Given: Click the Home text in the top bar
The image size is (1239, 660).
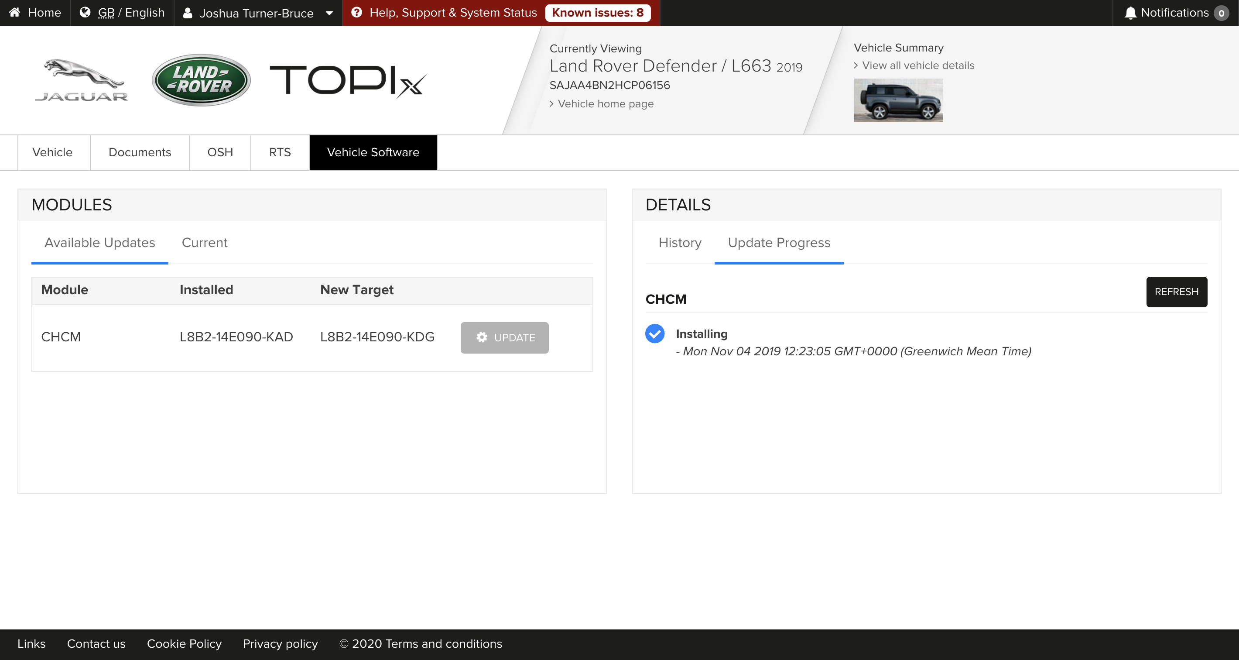Looking at the screenshot, I should tap(44, 13).
